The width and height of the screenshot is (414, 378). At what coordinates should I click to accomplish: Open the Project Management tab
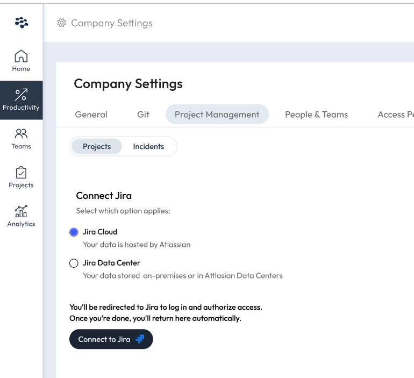pos(217,115)
